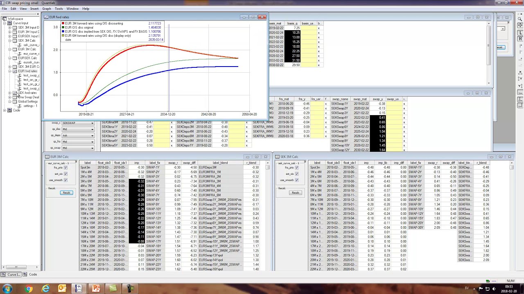Image resolution: width=524 pixels, height=294 pixels.
Task: Toggle use_smooth checkbox in EUR 3M Calc
Action: coord(65,180)
